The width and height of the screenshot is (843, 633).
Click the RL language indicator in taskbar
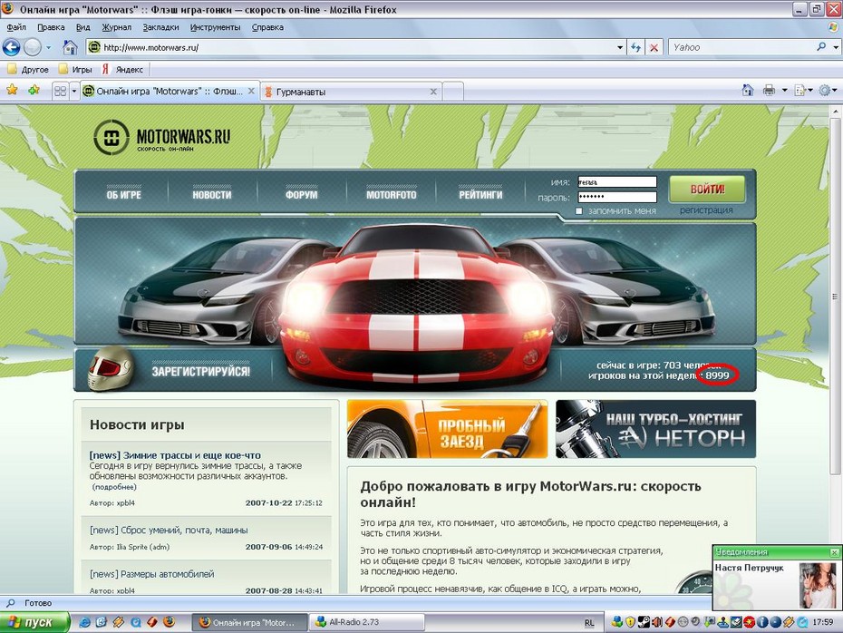tap(589, 623)
